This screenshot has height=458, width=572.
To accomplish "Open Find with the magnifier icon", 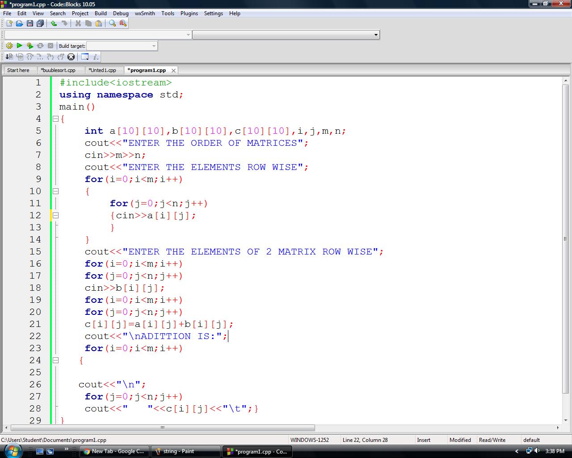I will tap(112, 24).
